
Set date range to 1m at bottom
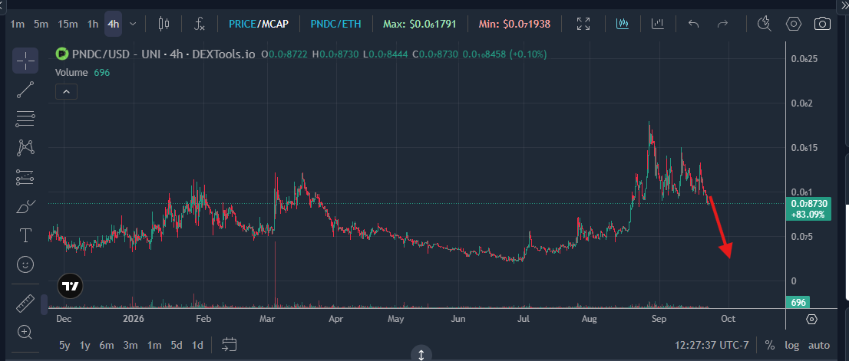154,346
